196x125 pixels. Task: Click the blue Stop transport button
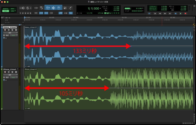point(175,14)
